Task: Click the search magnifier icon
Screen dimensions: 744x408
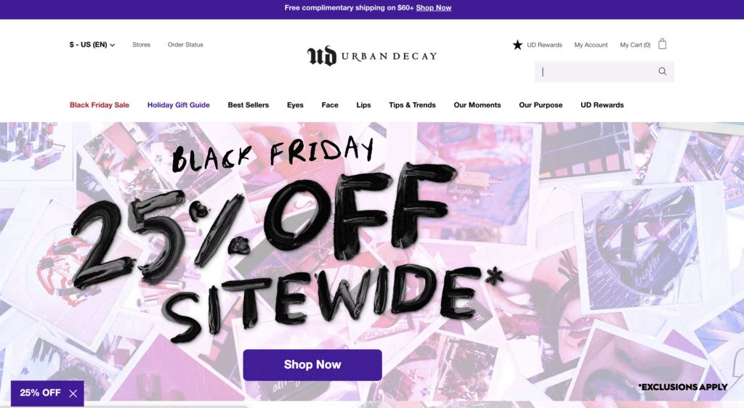Action: tap(663, 72)
